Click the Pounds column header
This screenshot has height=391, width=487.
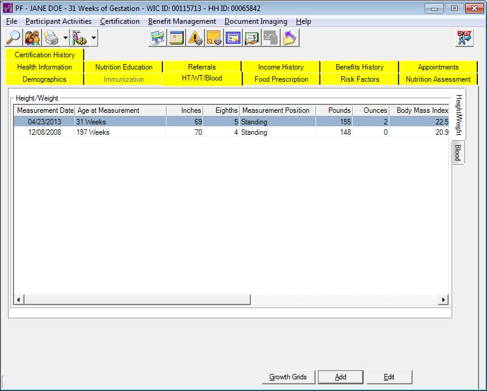click(x=334, y=110)
